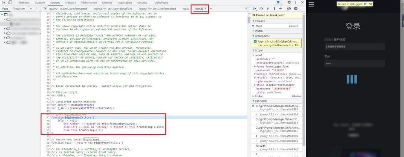The width and height of the screenshot is (404, 157).
Task: Toggle the device toolbar icon
Action: coord(10,3)
